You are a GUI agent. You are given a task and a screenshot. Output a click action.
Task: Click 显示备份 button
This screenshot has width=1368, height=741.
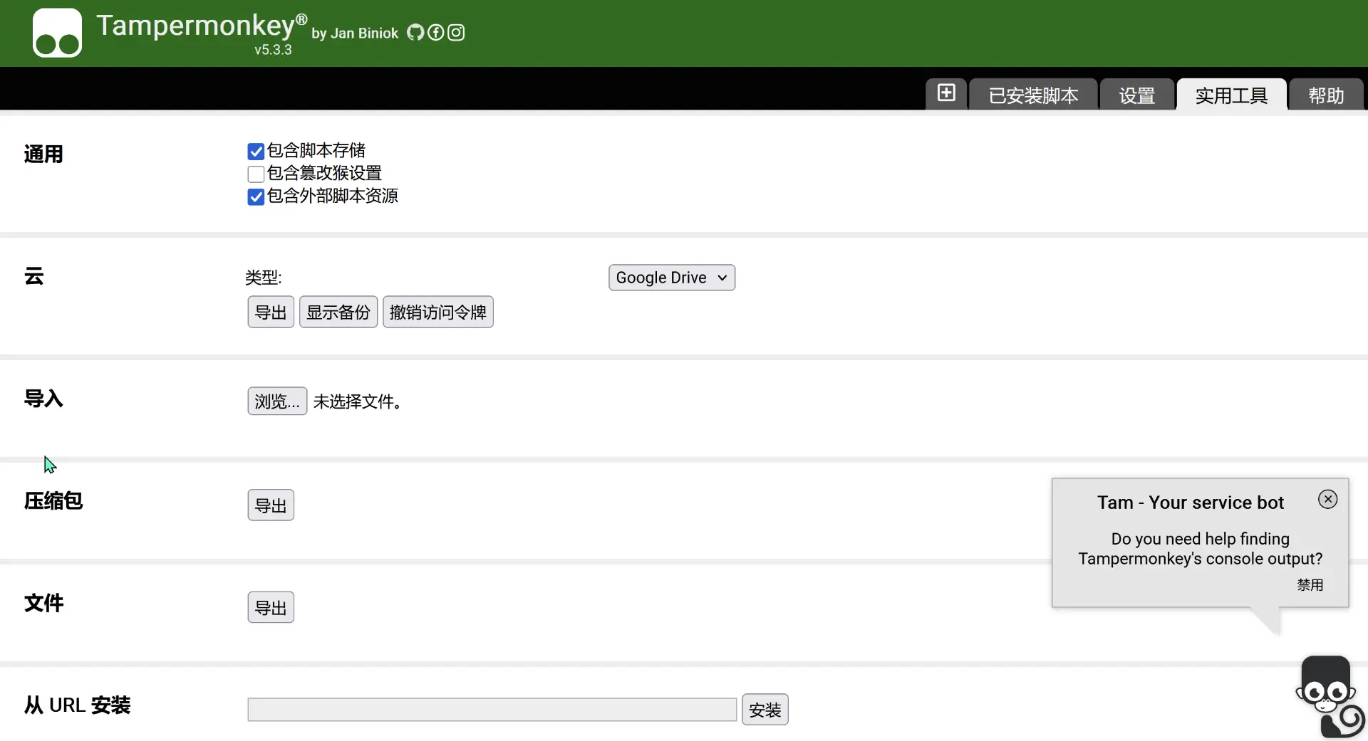[x=338, y=312]
